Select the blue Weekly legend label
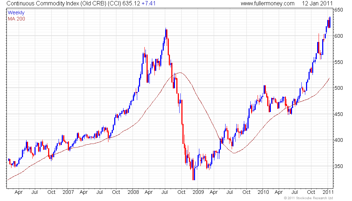The image size is (352, 201). pyautogui.click(x=16, y=13)
